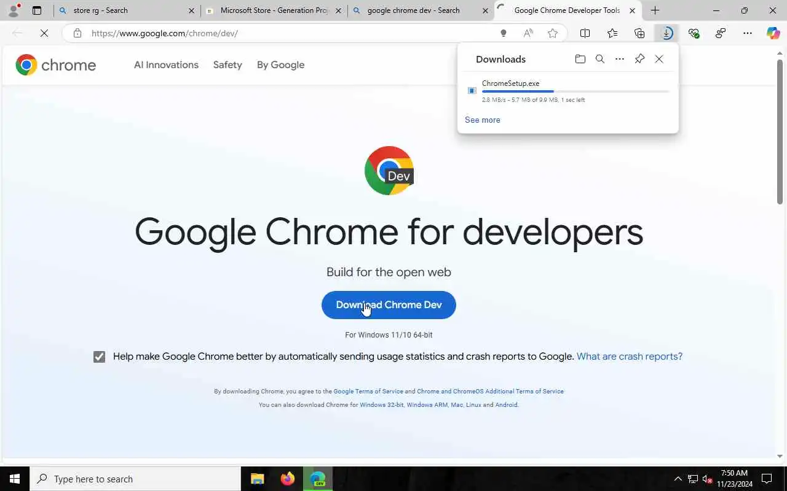Open the Favorites list icon

pos(612,33)
